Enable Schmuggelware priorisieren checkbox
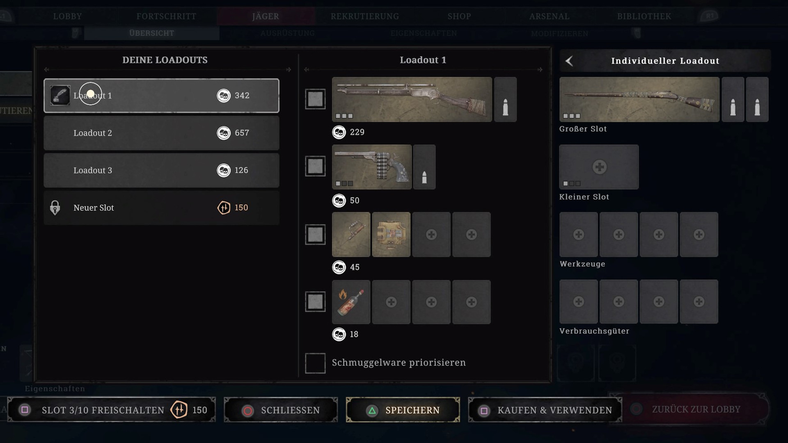The height and width of the screenshot is (443, 788). coord(315,363)
